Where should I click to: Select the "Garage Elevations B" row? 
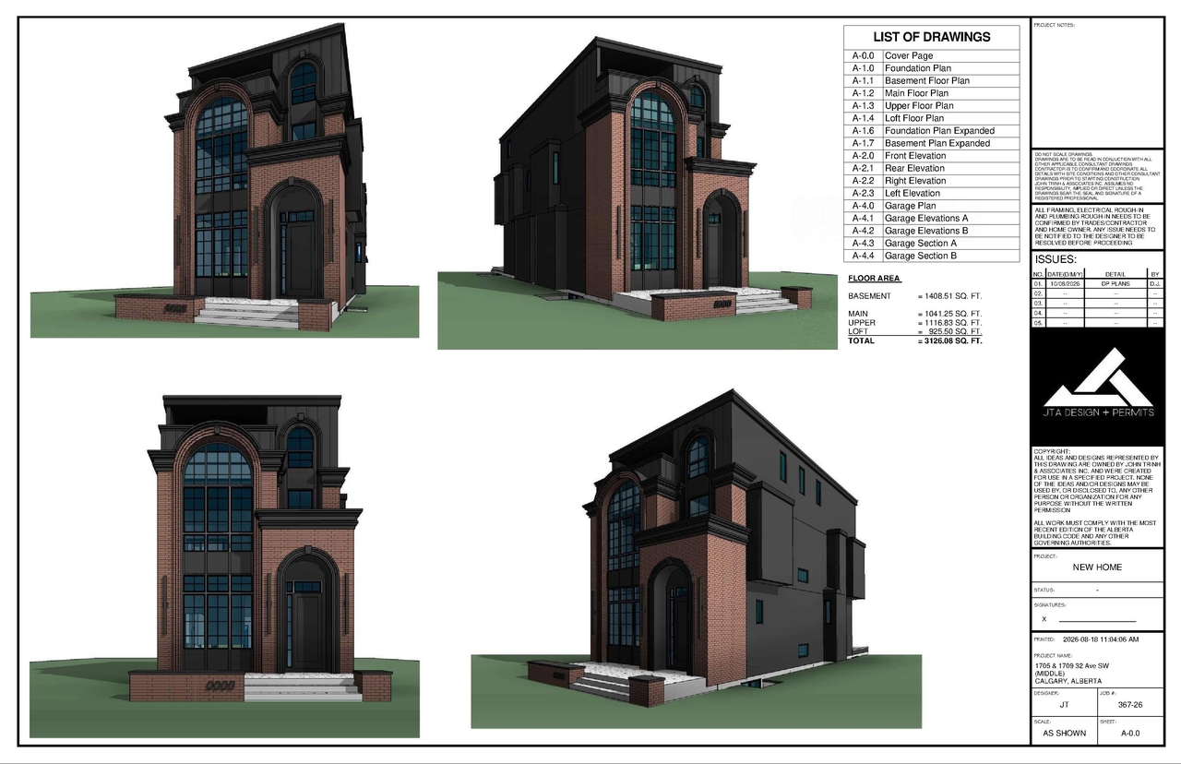point(932,231)
